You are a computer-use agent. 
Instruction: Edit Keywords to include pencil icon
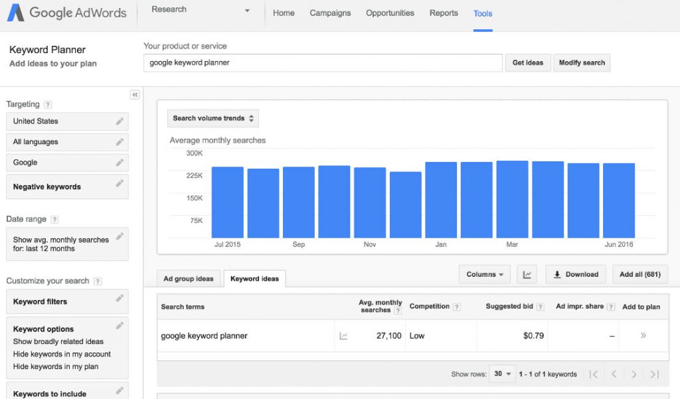(120, 391)
